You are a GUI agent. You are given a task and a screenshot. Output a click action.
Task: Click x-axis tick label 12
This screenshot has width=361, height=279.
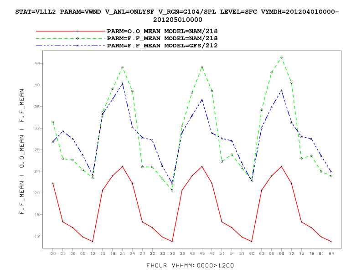point(93,253)
